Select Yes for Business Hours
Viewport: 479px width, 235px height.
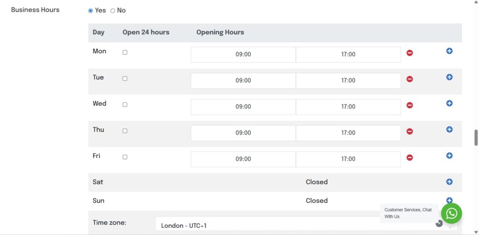[91, 11]
